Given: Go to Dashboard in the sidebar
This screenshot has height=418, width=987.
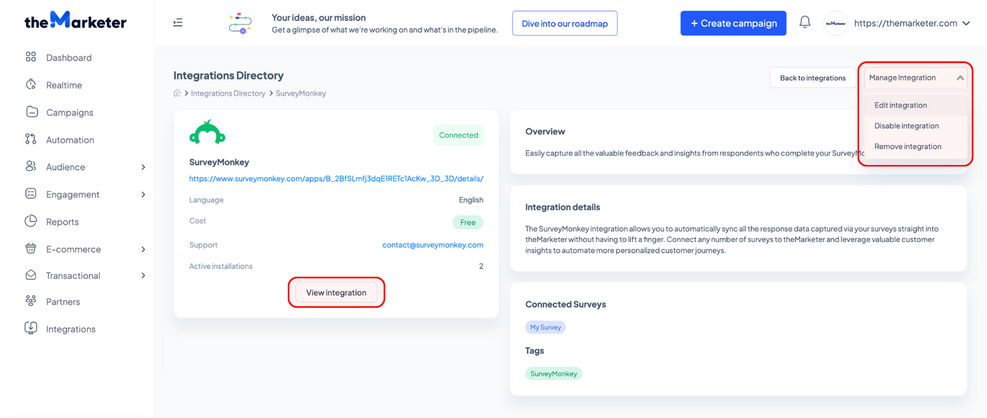Looking at the screenshot, I should tap(69, 57).
